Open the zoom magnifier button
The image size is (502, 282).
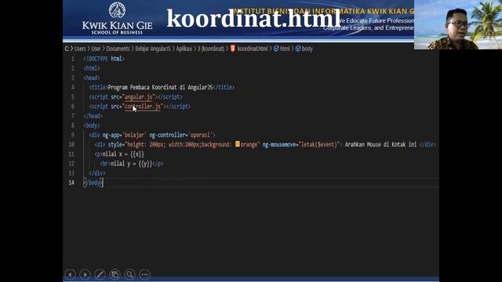coord(129,274)
